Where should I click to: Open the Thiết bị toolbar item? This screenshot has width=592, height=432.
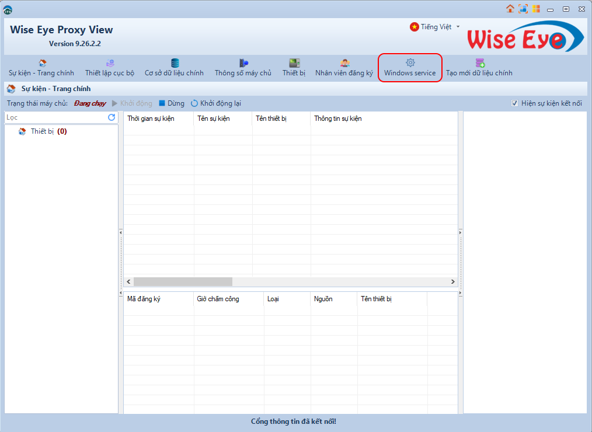(294, 68)
